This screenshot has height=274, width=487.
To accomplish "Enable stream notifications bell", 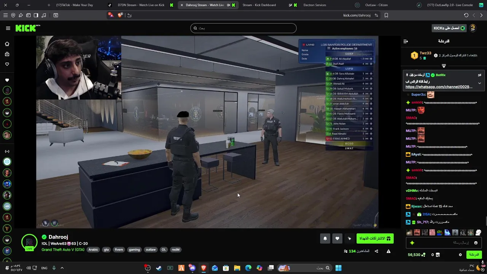I will [325, 239].
